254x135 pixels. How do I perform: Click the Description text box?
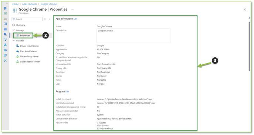[x=133, y=36]
